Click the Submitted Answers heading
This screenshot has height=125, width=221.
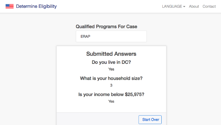click(111, 54)
